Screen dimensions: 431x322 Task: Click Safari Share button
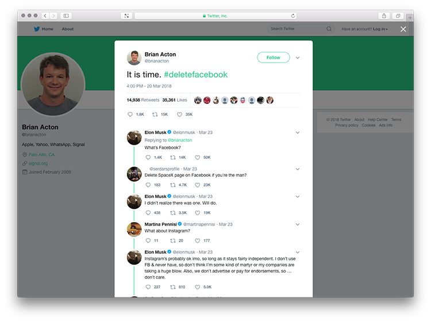click(x=384, y=15)
